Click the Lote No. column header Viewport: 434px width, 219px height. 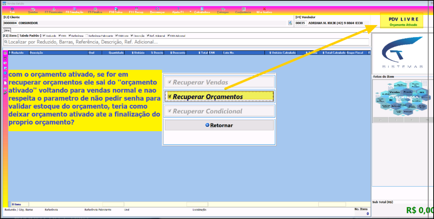tap(244, 53)
